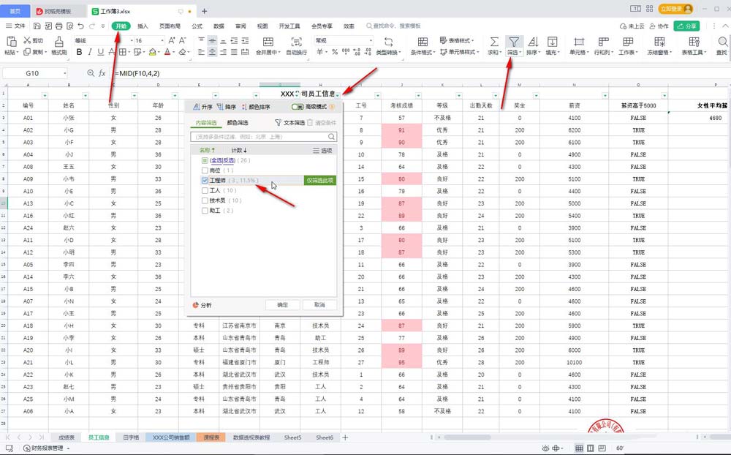Click increase font size icon
Screen dimensions: 731x455
coord(172,41)
